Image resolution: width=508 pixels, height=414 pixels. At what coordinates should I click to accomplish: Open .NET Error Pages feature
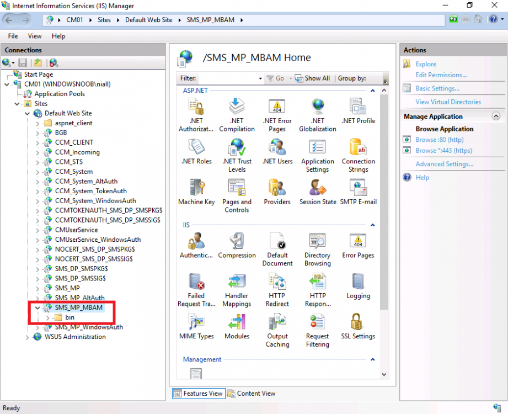[277, 115]
